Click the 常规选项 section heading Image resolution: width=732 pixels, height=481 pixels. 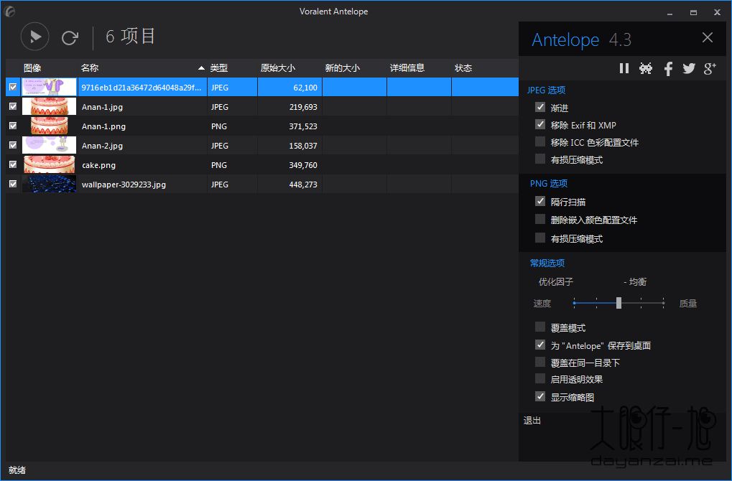[547, 263]
